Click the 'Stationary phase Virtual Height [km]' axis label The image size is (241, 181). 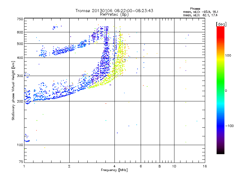(13, 91)
